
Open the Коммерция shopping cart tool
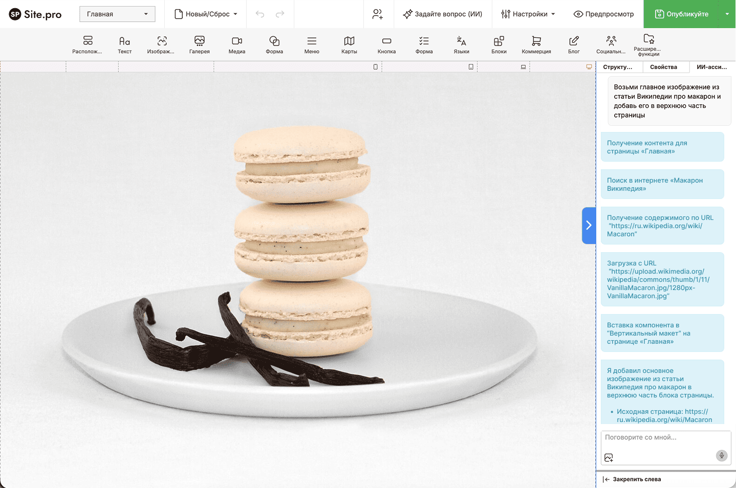pos(536,45)
